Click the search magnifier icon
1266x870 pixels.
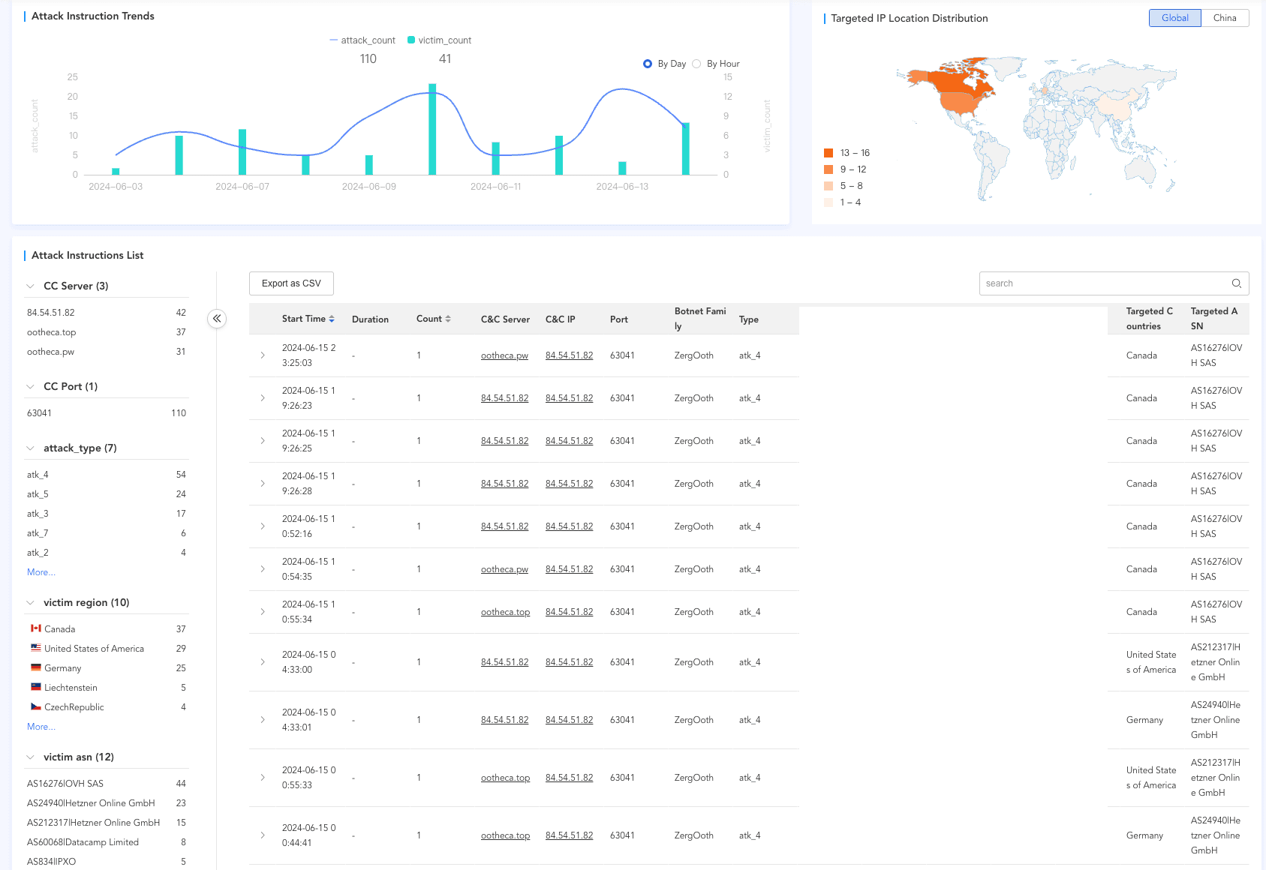[1236, 283]
